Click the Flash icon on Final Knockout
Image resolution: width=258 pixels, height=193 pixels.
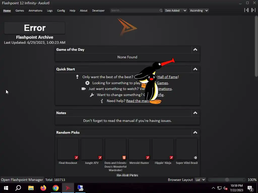[76, 158]
